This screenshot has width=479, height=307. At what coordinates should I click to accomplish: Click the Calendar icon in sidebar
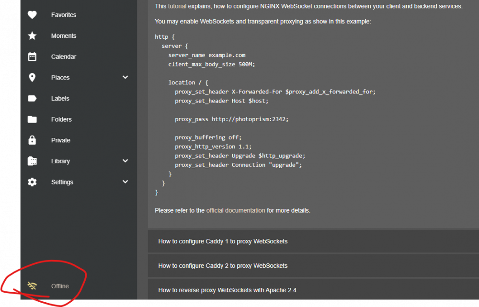(32, 57)
